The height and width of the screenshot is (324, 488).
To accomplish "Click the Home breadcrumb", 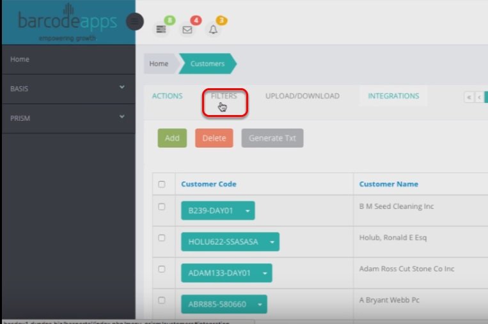I will (x=159, y=63).
